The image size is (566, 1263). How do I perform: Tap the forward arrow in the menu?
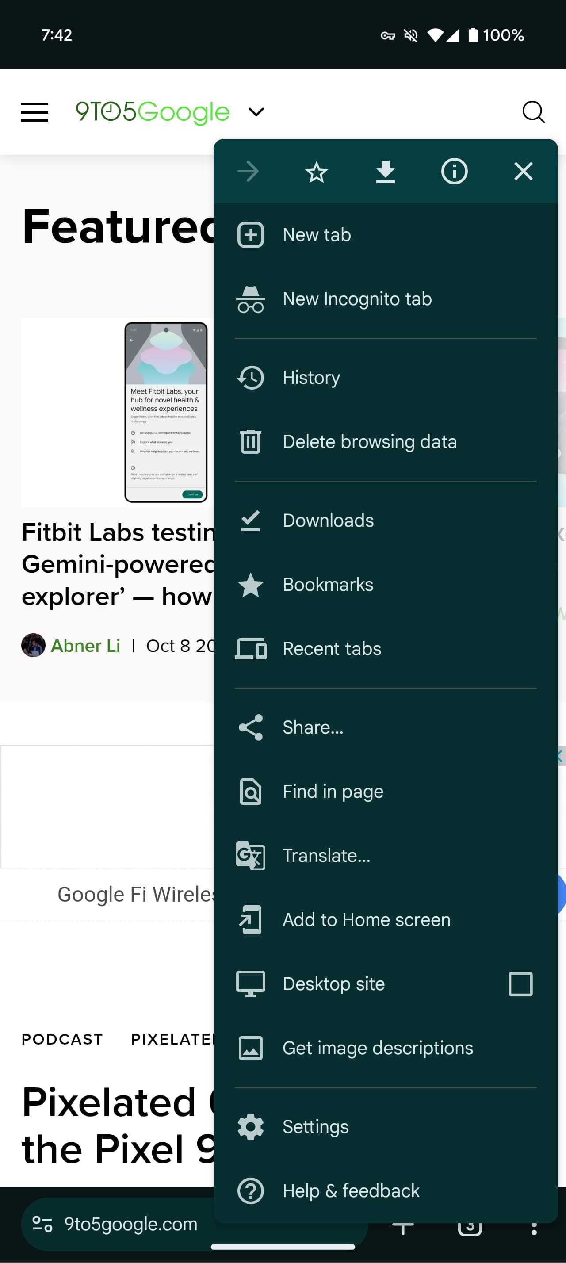pyautogui.click(x=248, y=172)
